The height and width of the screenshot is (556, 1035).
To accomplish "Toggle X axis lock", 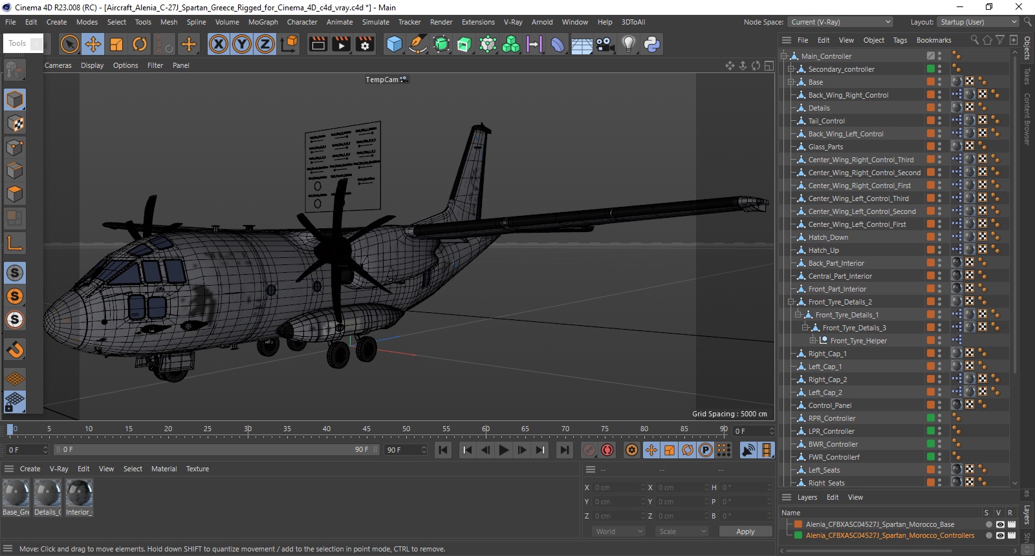I will 219,44.
